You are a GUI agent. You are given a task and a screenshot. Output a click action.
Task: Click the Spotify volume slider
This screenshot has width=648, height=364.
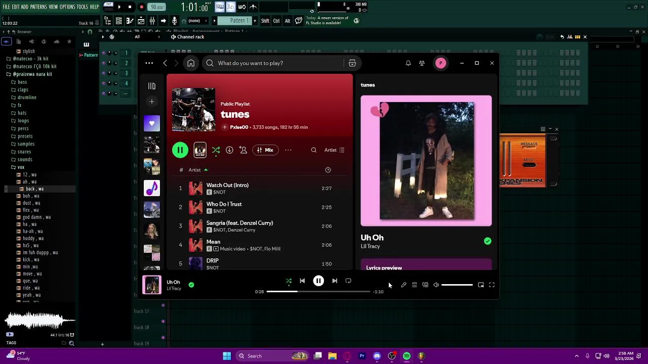(457, 285)
